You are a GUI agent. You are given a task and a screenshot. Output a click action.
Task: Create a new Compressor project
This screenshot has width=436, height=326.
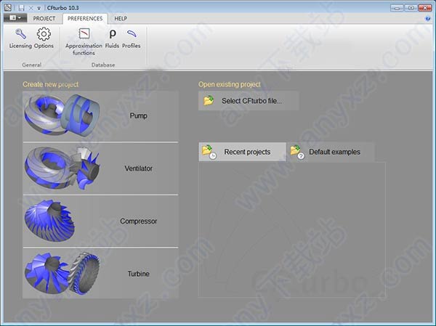100,221
